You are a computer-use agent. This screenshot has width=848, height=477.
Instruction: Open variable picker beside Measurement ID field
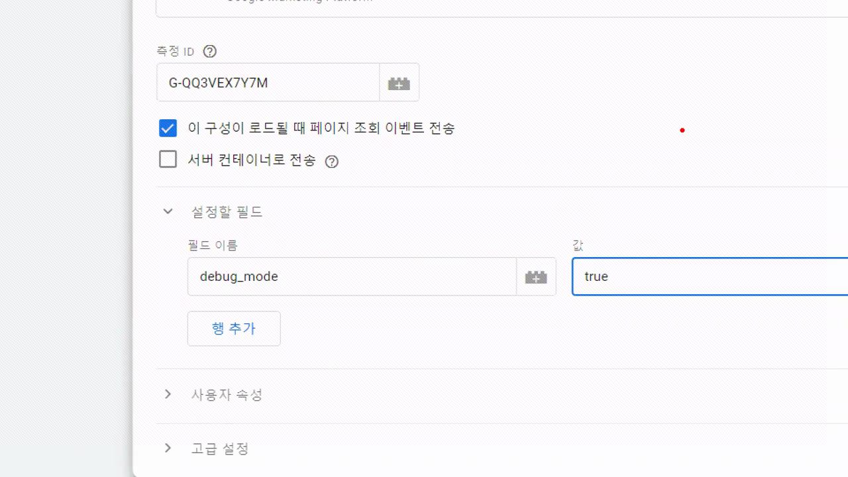pos(399,83)
